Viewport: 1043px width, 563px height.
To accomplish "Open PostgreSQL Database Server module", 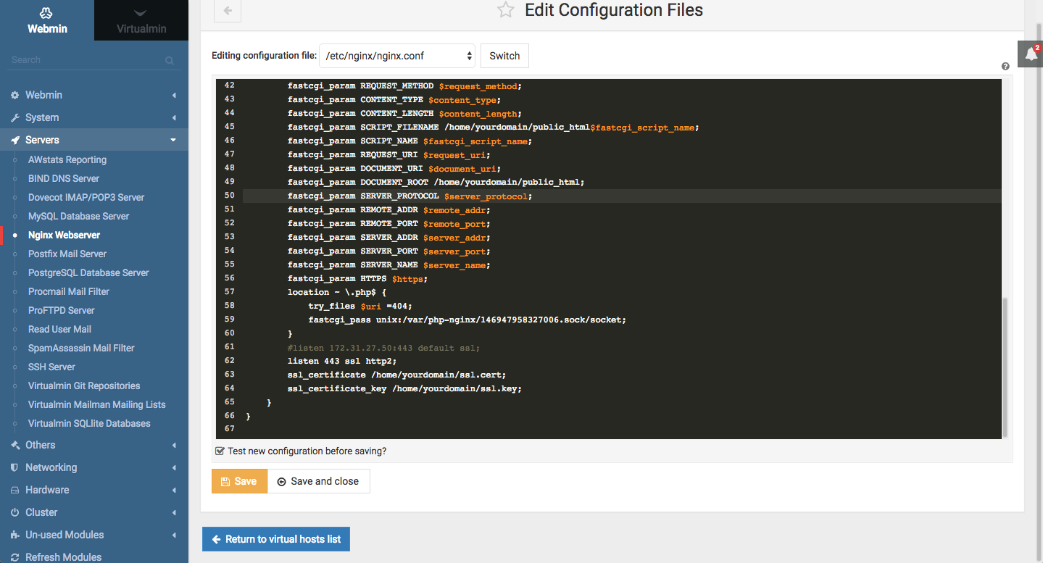I will click(x=88, y=272).
